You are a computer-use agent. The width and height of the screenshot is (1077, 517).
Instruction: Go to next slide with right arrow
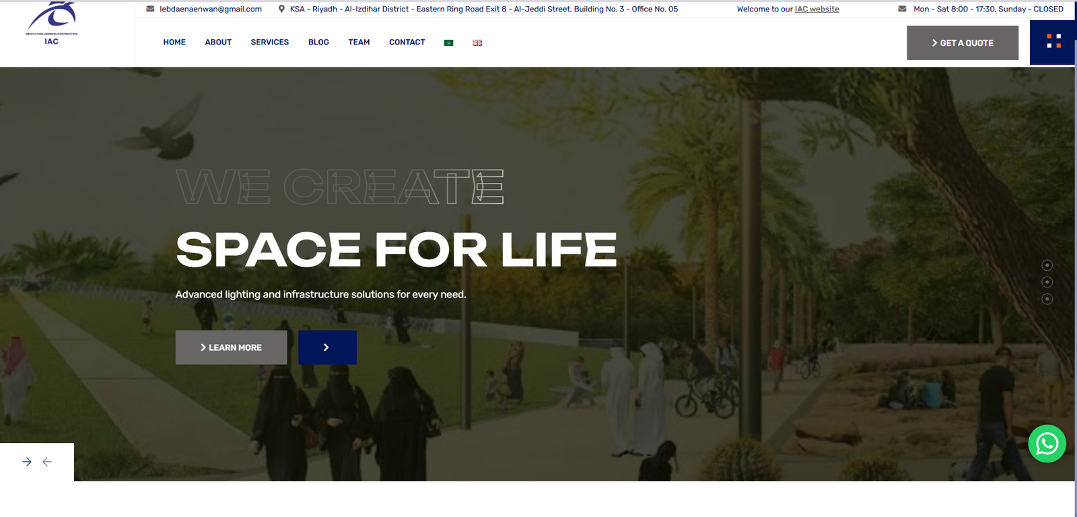point(27,462)
